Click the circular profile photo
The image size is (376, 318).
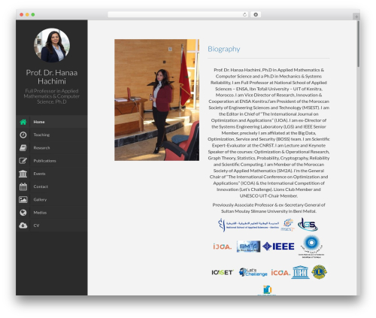tap(52, 45)
